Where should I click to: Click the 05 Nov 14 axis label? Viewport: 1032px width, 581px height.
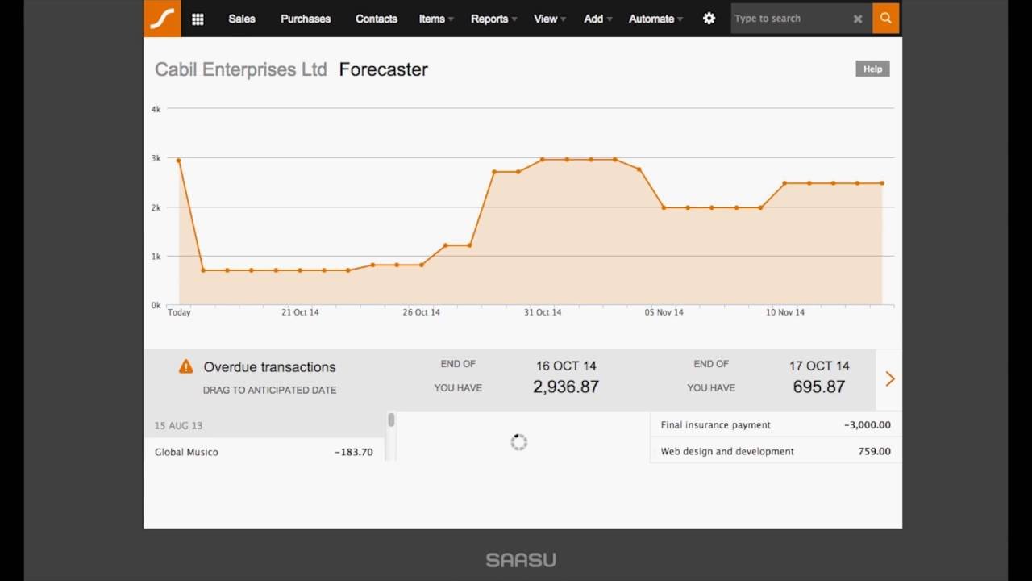tap(664, 312)
